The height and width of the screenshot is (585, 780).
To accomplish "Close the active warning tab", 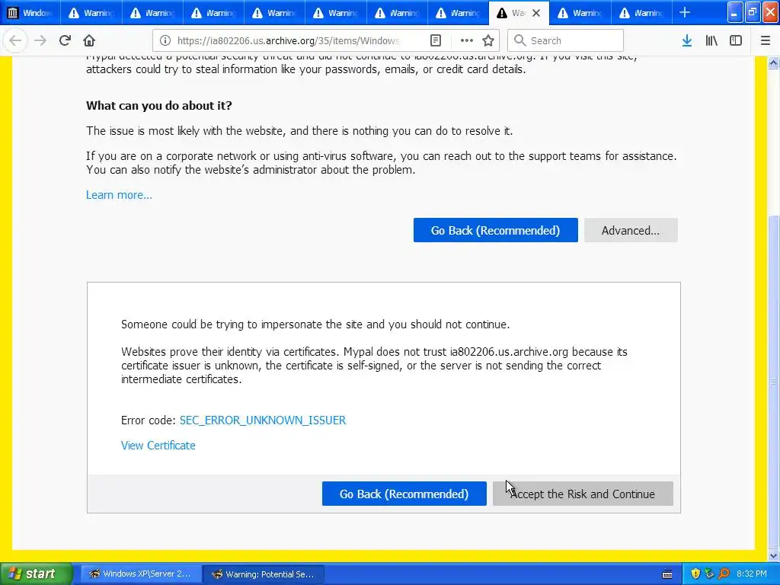I will 536,13.
